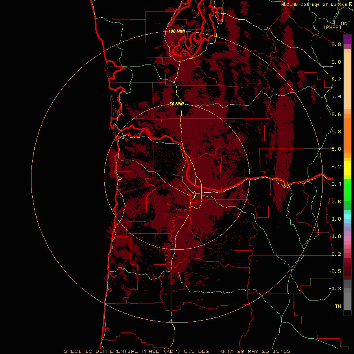354x354 pixels.
Task: Click the 50 NMI range ring label
Action: point(177,104)
